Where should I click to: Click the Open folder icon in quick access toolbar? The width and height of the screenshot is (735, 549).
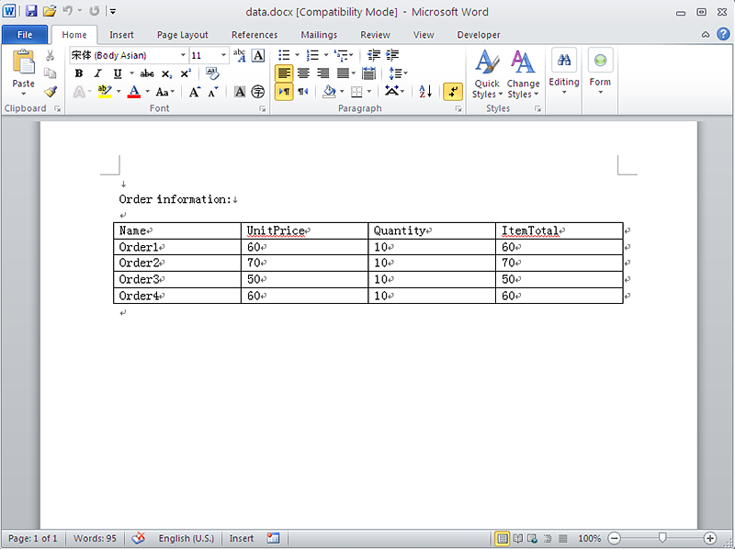(50, 11)
